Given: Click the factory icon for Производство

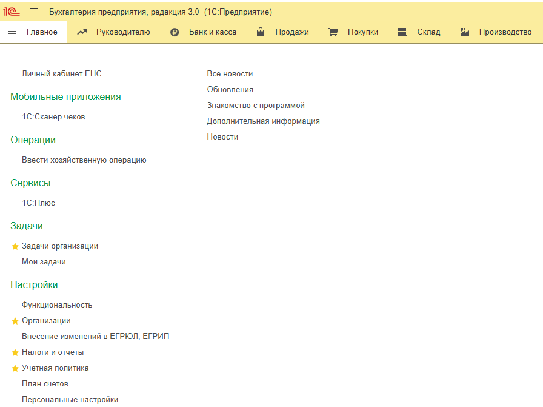Looking at the screenshot, I should [x=465, y=32].
